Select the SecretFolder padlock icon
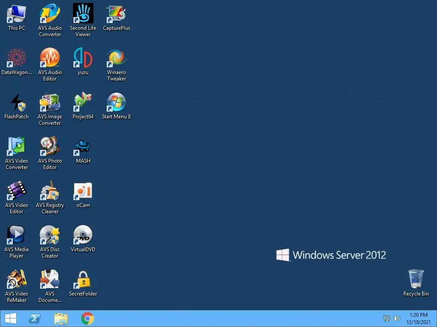The width and height of the screenshot is (437, 327). [x=83, y=279]
